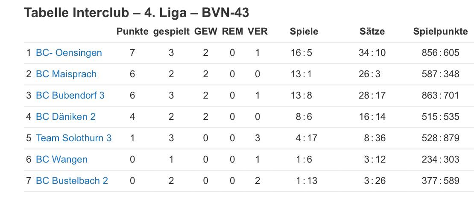Click the Sätze column header
This screenshot has height=201, width=474.
pyautogui.click(x=372, y=32)
